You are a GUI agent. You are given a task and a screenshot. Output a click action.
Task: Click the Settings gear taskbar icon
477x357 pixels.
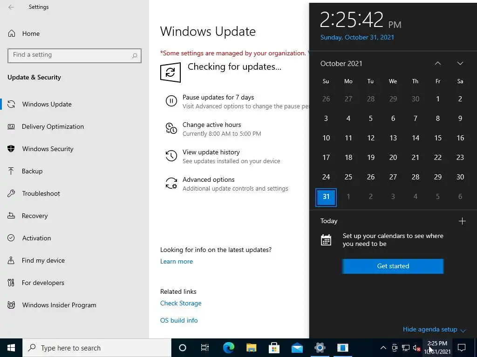click(320, 348)
